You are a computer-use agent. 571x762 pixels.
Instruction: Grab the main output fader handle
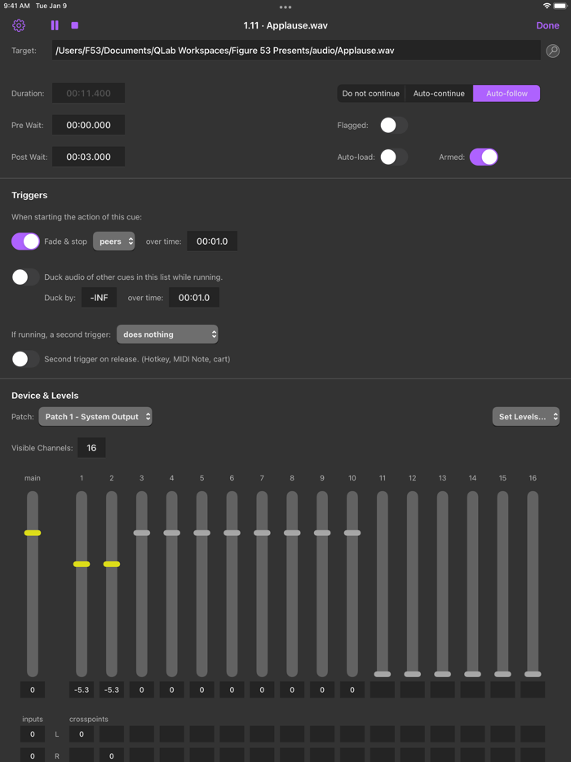coord(32,533)
